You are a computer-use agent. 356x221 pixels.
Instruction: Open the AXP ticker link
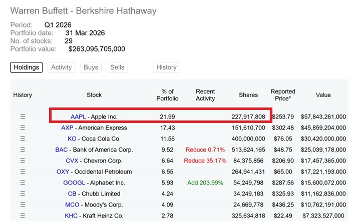[x=67, y=128]
